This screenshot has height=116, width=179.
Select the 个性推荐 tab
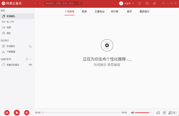tap(70, 12)
